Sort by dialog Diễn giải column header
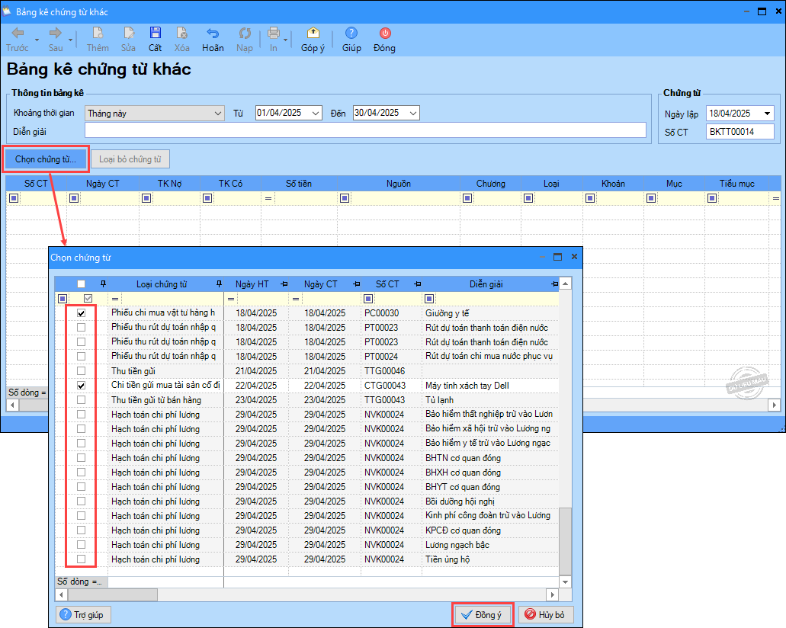 pos(486,284)
